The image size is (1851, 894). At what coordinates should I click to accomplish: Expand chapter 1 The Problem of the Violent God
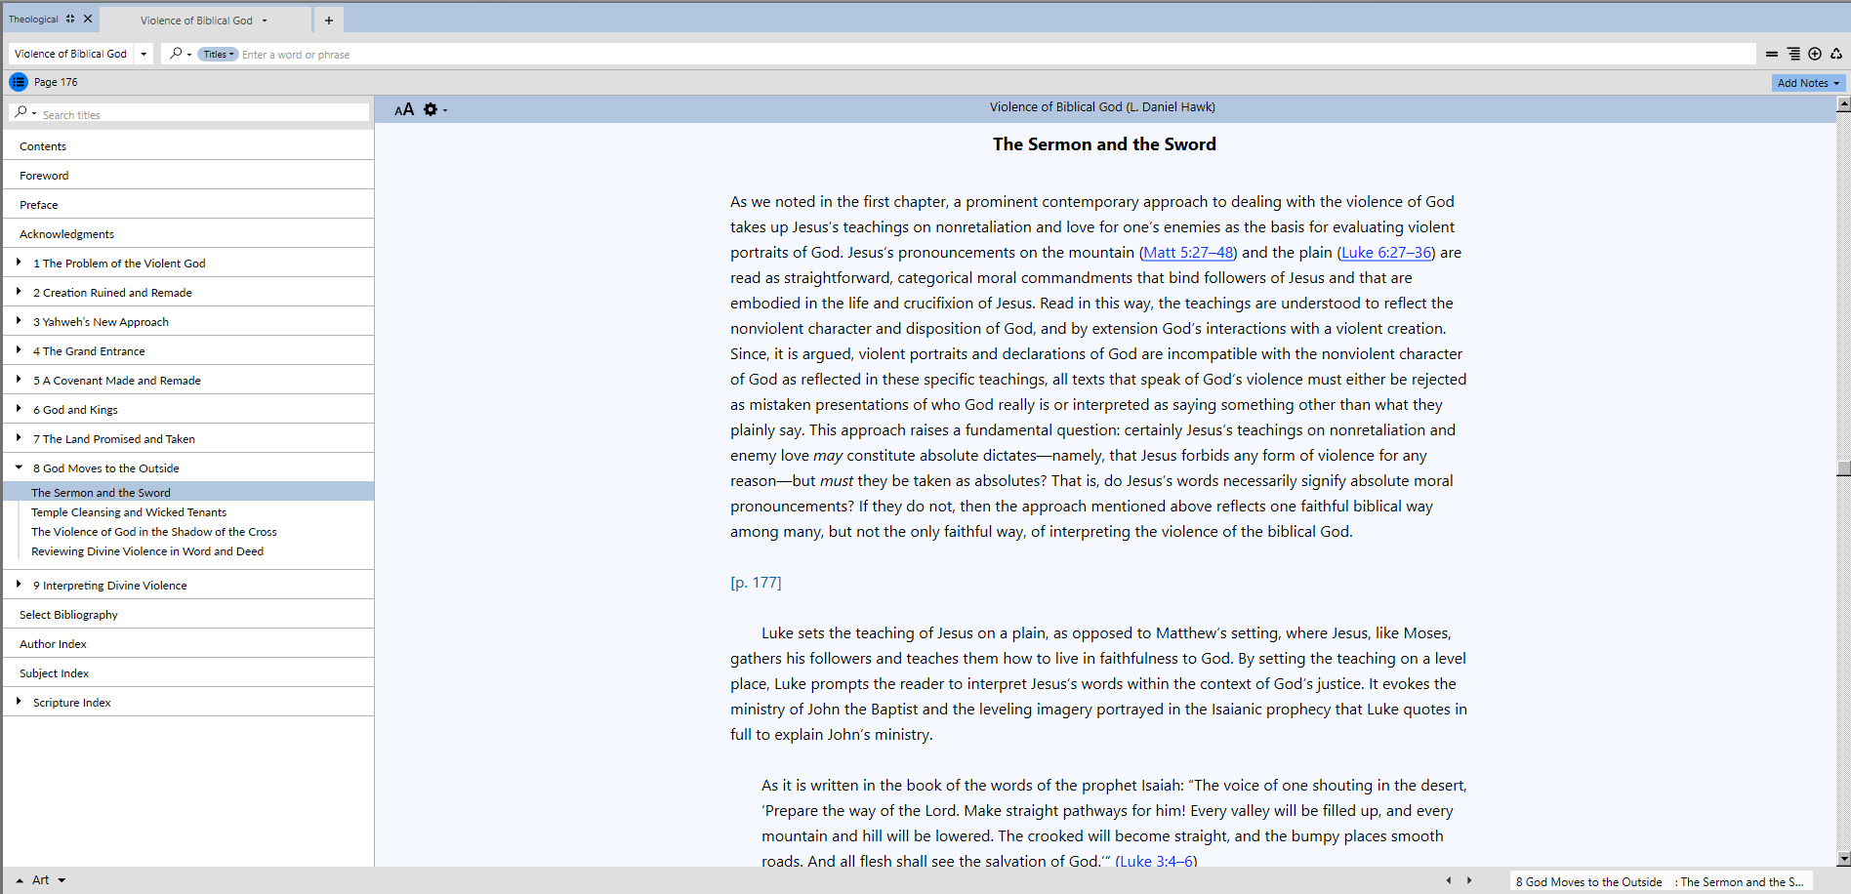[19, 263]
